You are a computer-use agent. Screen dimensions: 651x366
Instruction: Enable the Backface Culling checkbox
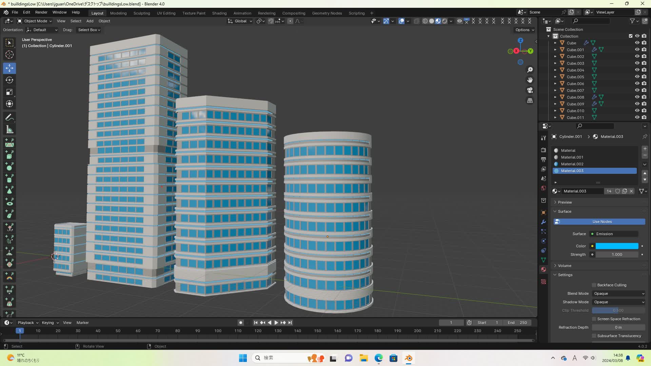coord(594,285)
